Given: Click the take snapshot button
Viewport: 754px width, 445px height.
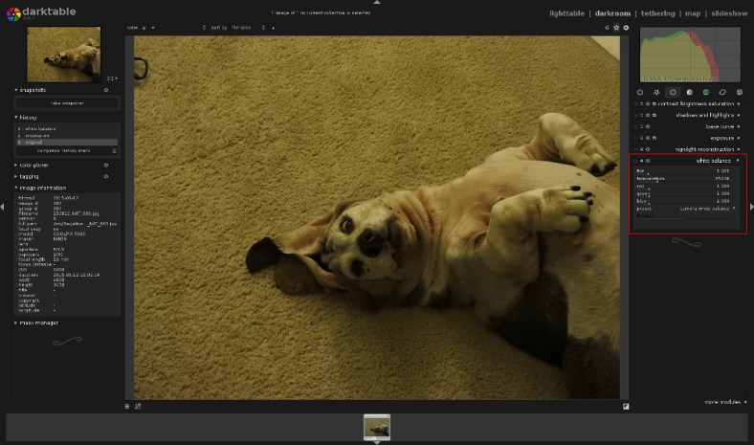Looking at the screenshot, I should tap(67, 102).
